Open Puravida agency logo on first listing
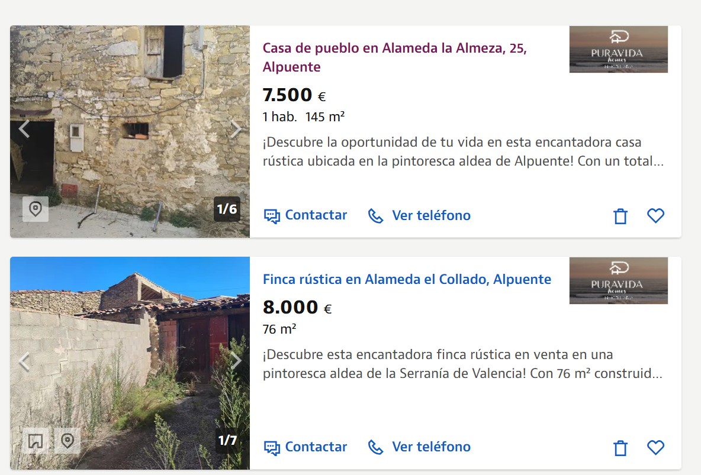 [x=618, y=49]
